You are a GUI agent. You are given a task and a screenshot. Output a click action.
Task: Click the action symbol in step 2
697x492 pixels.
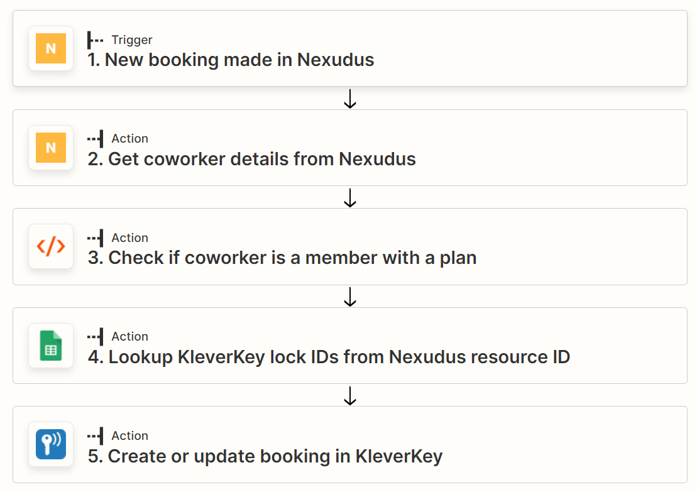pos(95,139)
